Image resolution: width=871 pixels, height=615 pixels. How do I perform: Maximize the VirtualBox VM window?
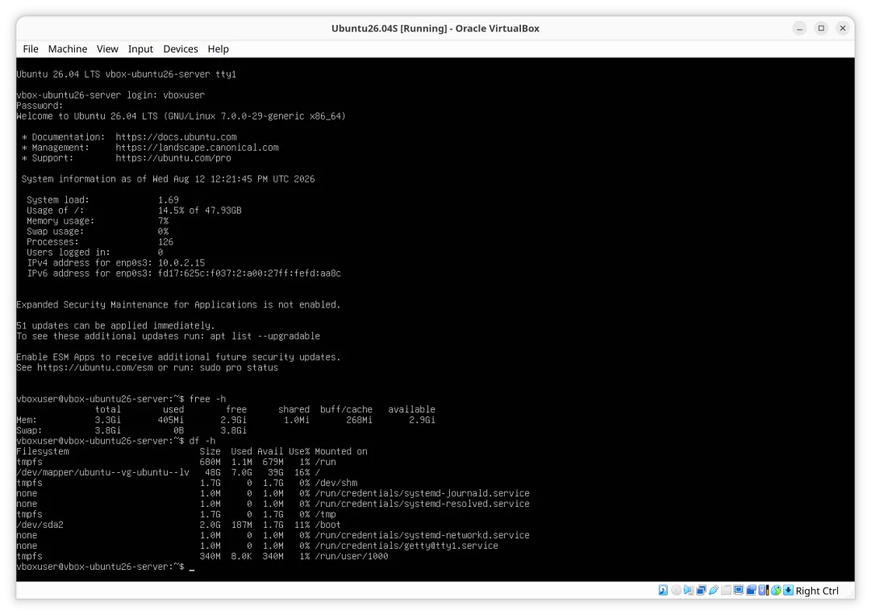coord(821,28)
